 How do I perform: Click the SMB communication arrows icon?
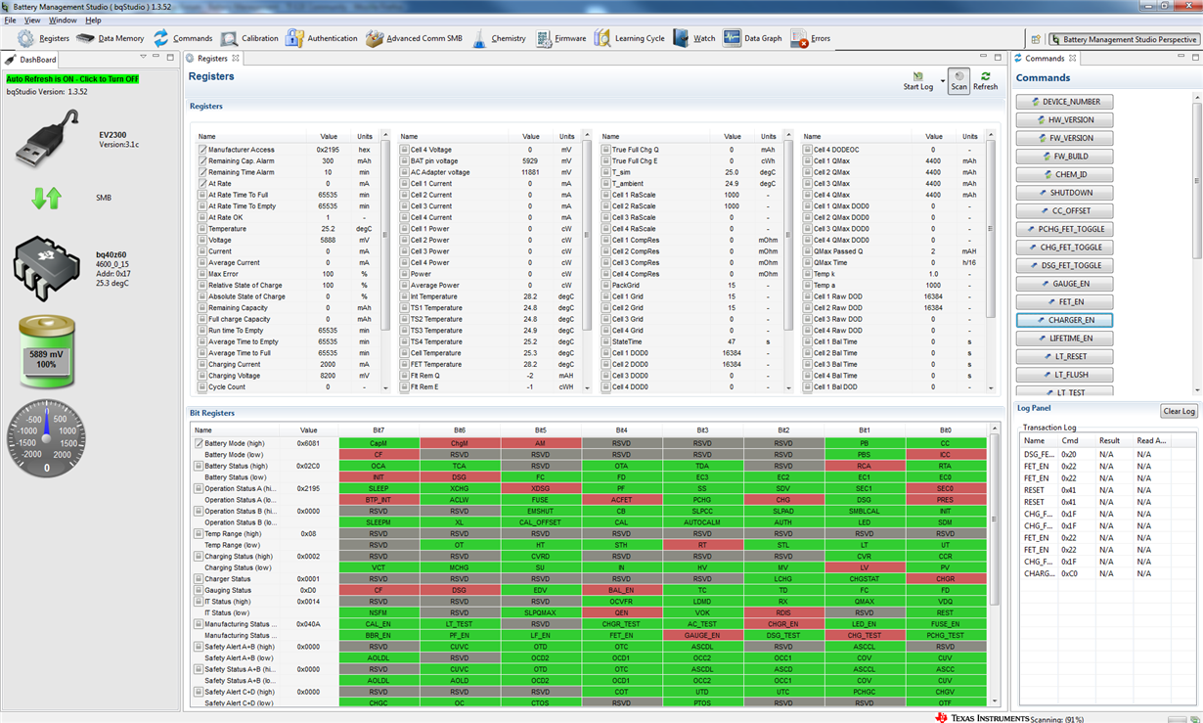point(46,198)
